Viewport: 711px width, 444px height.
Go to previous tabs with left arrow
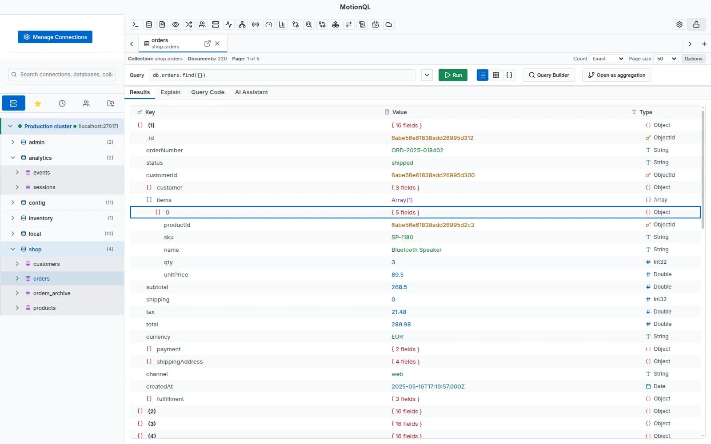pos(132,44)
